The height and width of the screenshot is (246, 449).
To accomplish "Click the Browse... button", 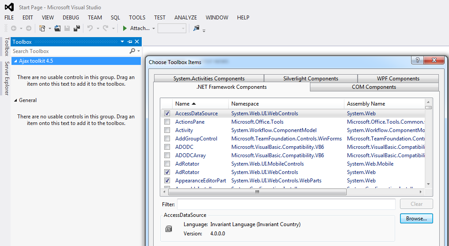I will 416,219.
